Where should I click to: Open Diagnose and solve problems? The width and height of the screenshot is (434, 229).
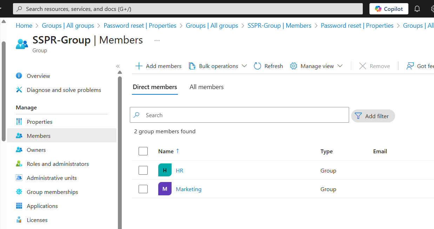[64, 90]
